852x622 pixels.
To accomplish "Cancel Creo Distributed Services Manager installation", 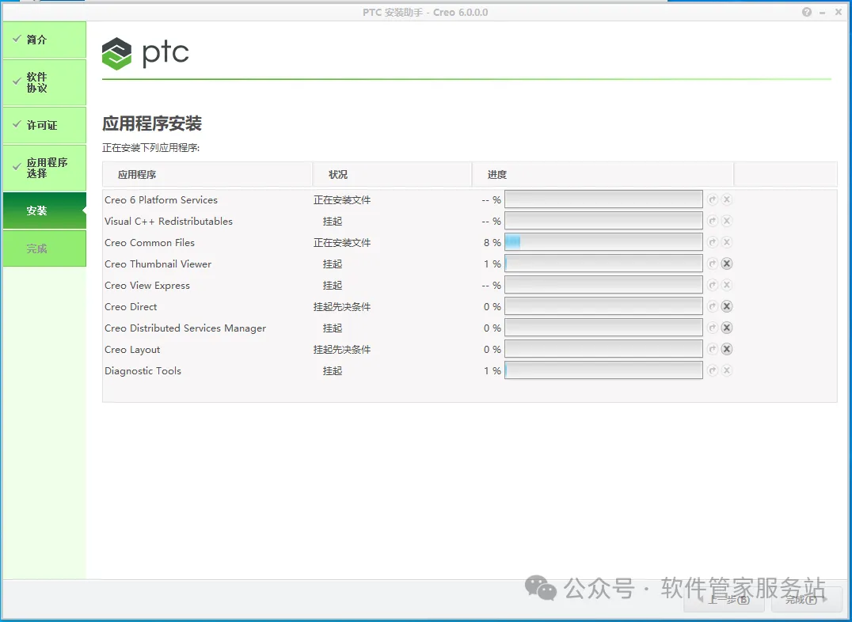I will click(726, 328).
